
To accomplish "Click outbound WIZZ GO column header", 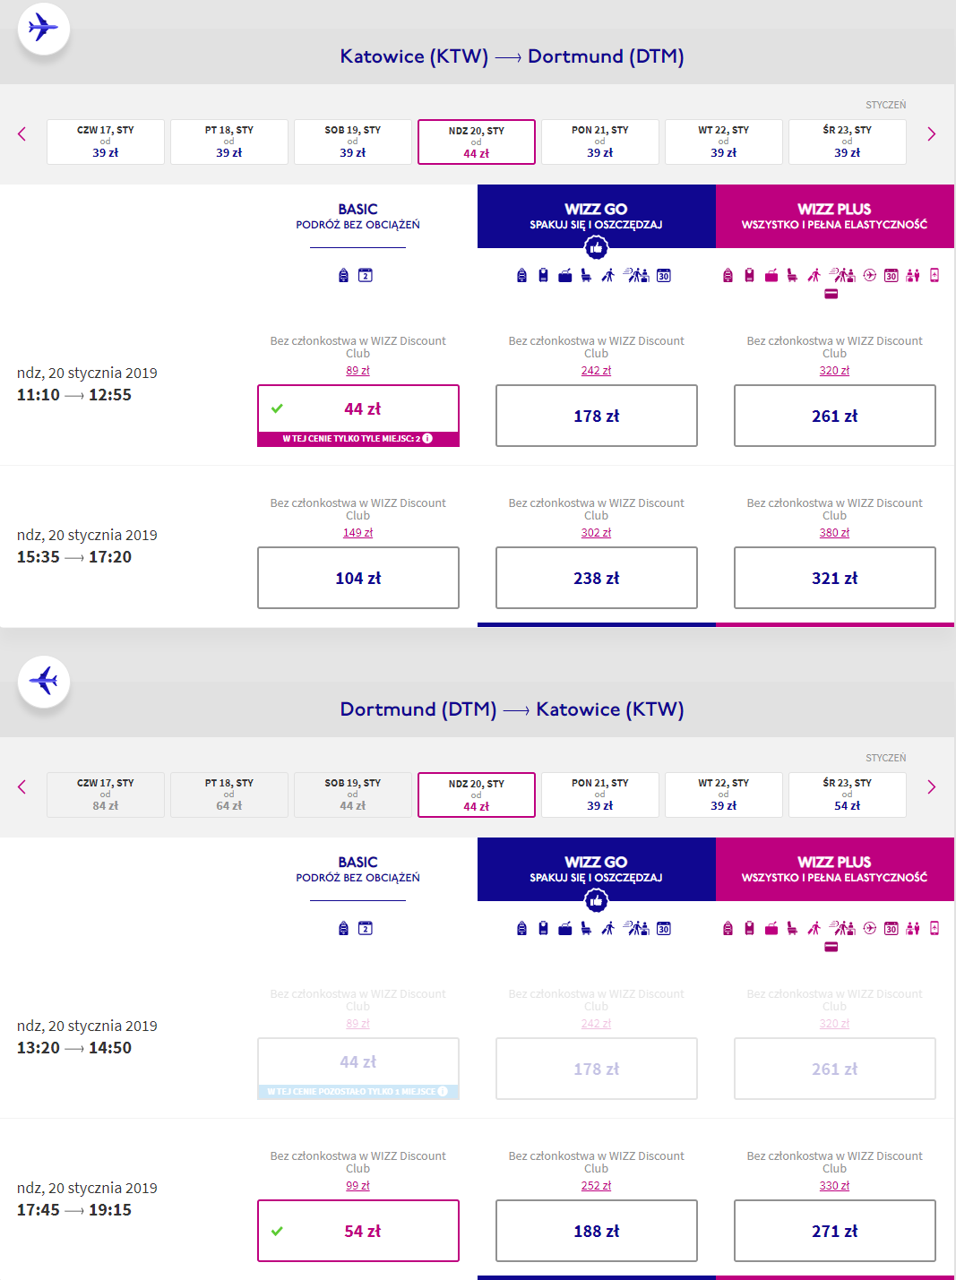I will [x=597, y=216].
